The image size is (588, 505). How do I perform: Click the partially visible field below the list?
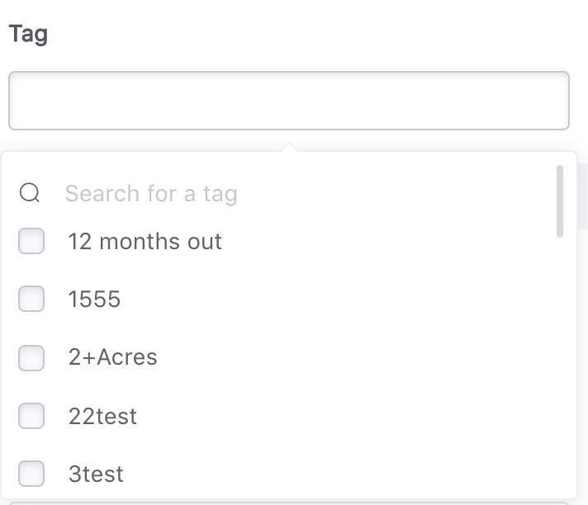(289, 501)
